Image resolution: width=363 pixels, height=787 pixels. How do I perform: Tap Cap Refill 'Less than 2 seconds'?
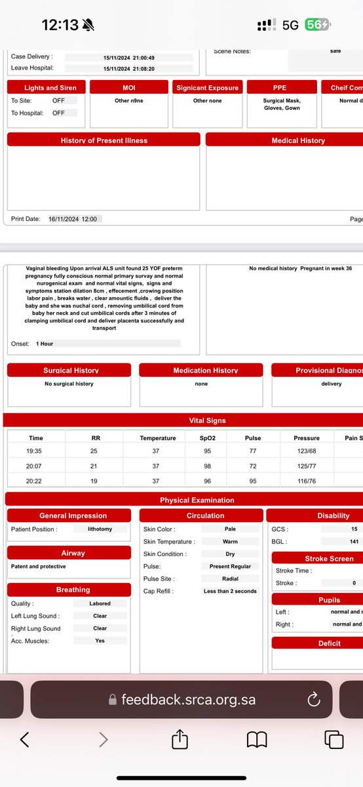click(x=230, y=591)
